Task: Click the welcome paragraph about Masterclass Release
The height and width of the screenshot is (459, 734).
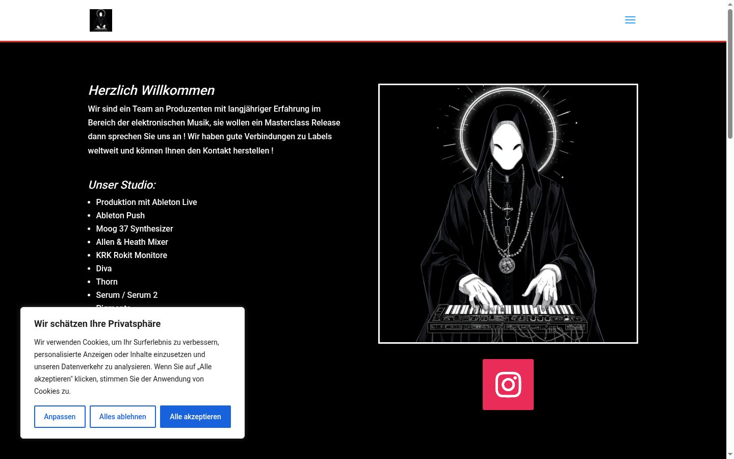Action: tap(214, 130)
